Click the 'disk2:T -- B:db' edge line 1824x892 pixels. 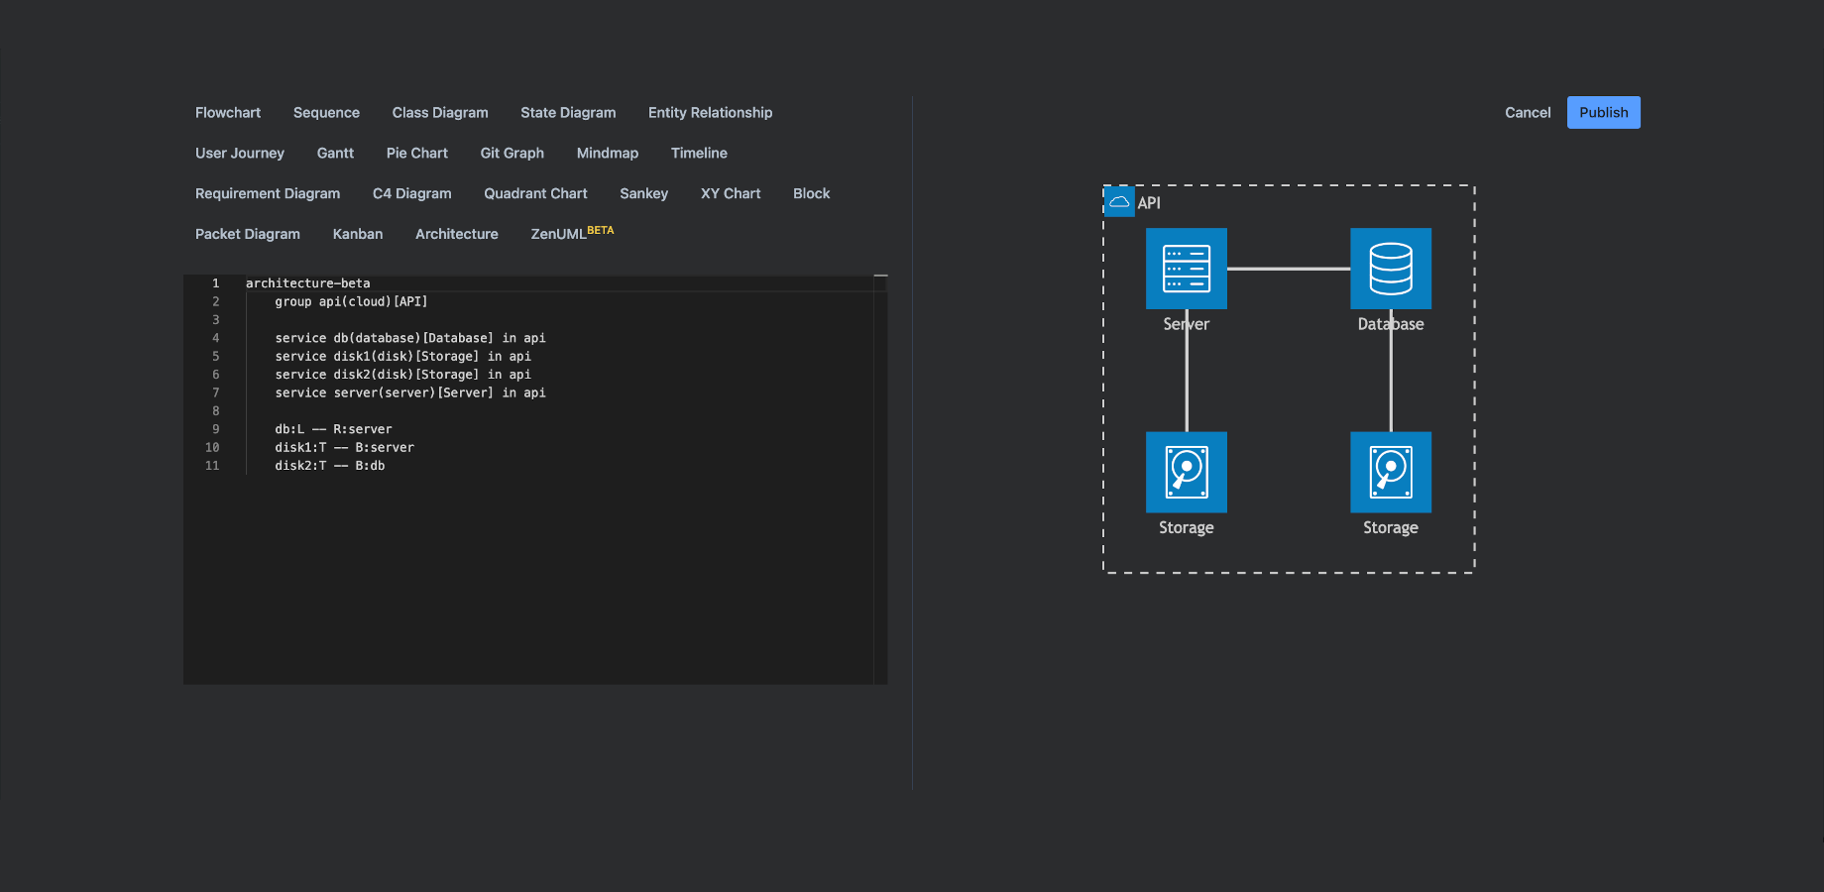click(x=330, y=466)
